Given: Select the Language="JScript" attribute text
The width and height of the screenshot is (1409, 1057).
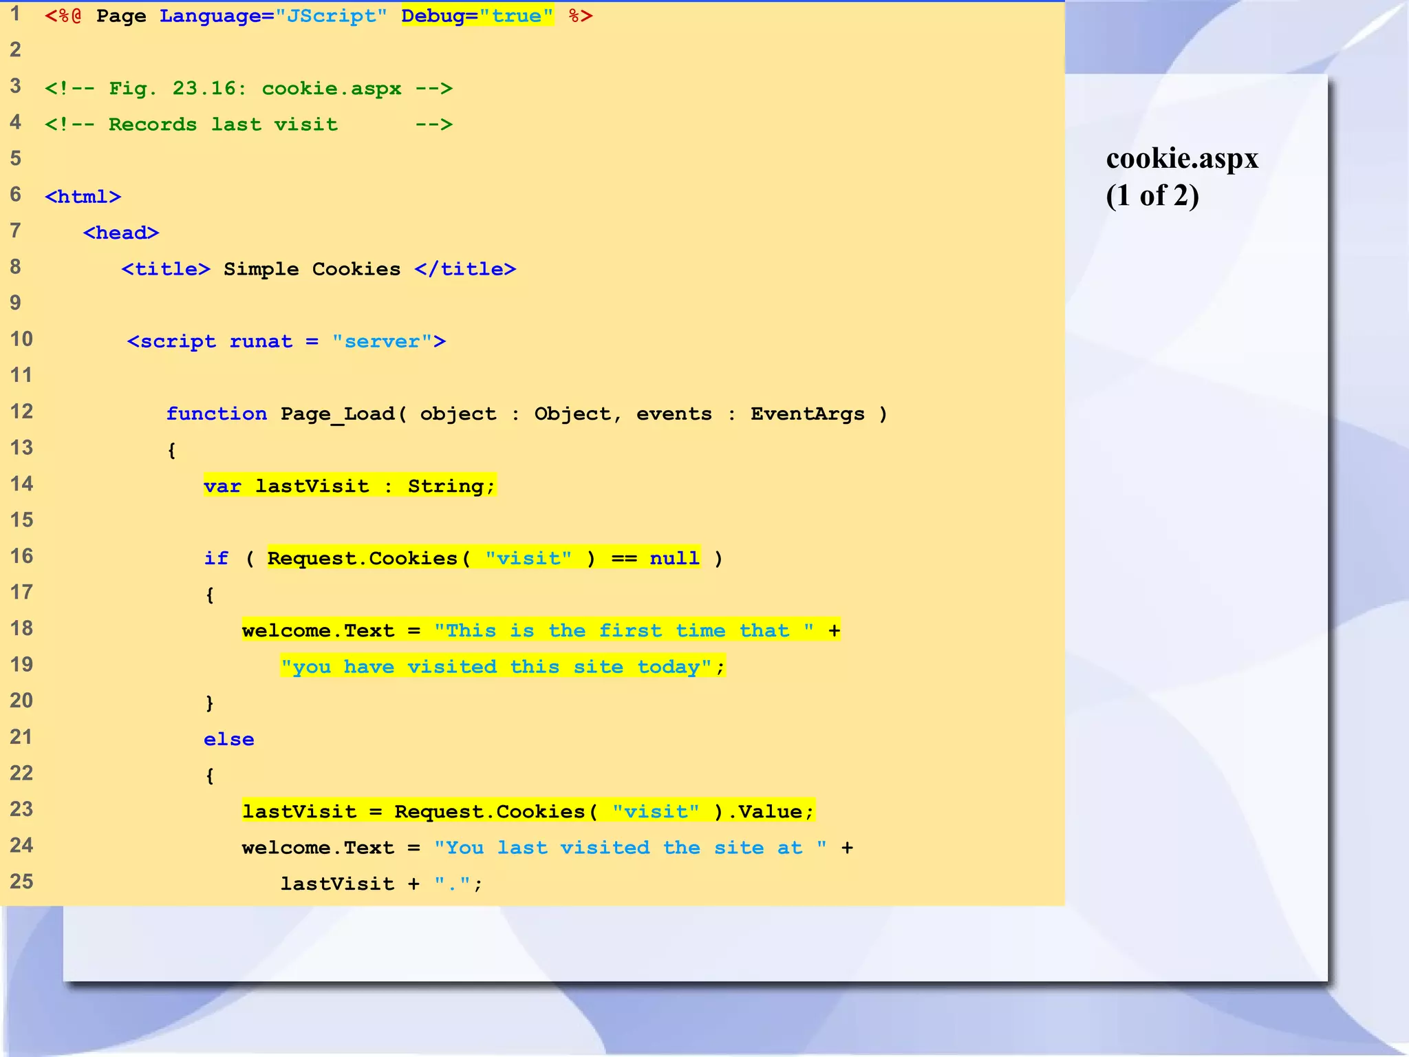Looking at the screenshot, I should pyautogui.click(x=273, y=16).
